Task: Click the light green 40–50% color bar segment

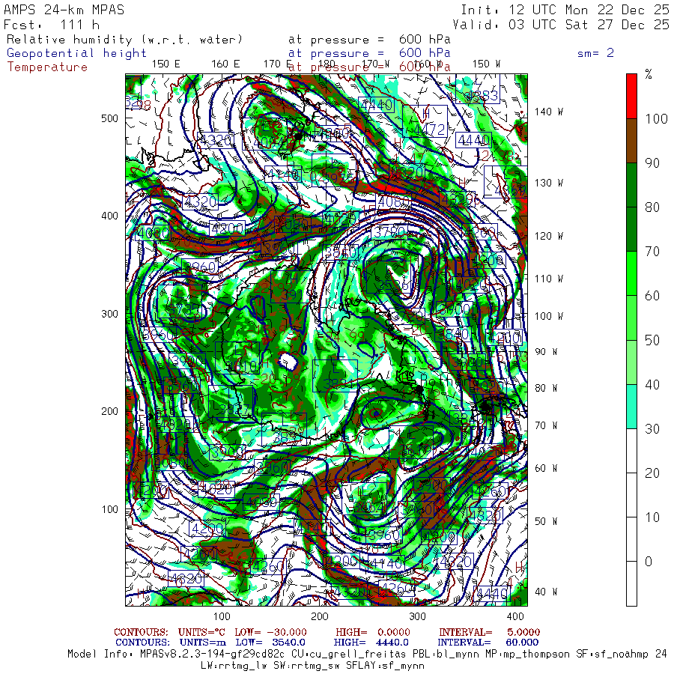Action: coord(631,362)
